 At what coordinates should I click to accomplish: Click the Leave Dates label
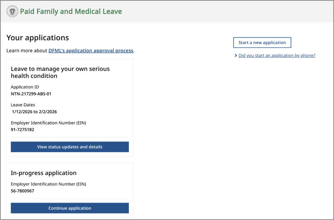(23, 105)
